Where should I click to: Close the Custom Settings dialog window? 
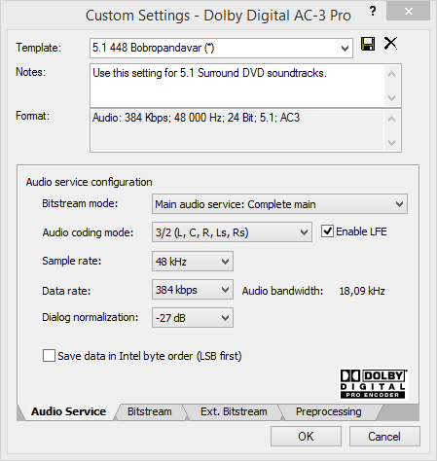click(x=409, y=12)
